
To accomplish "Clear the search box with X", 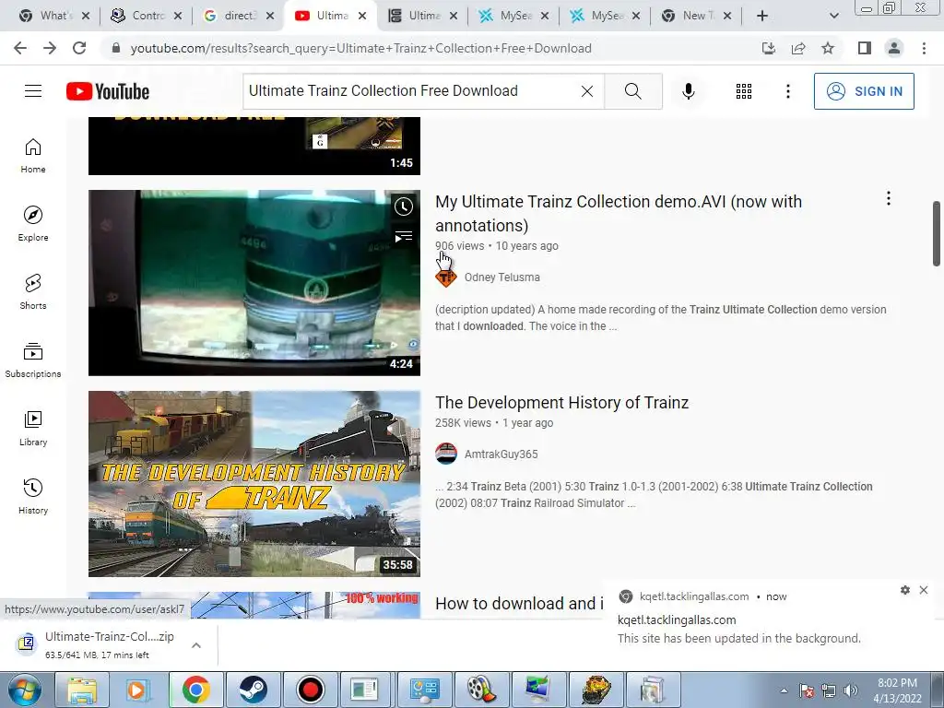I will pos(587,91).
